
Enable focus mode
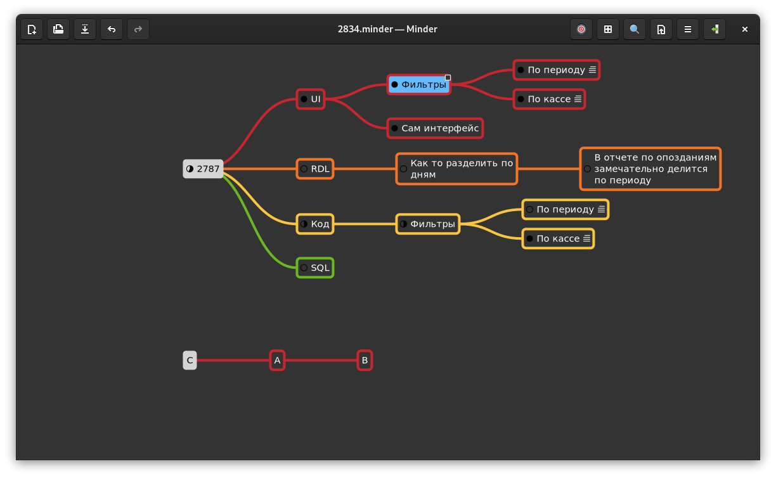coord(581,29)
